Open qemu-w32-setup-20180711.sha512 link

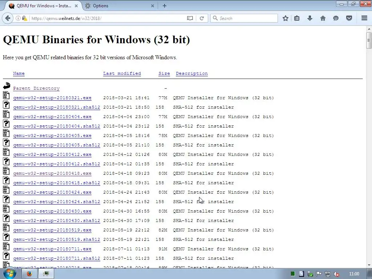(56, 258)
